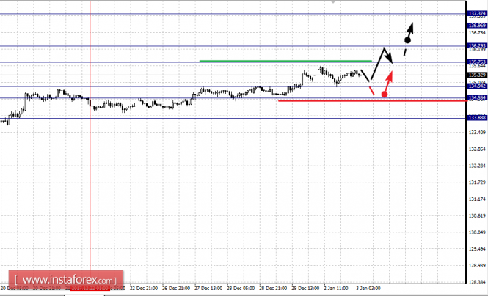Screen dimensions: 488x296
Task: Click the 29 Dec 13:00 time label
Action: (305, 289)
